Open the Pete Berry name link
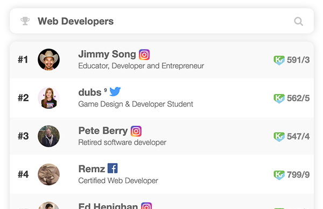Screen dimensions: 323x209 pyautogui.click(x=103, y=131)
